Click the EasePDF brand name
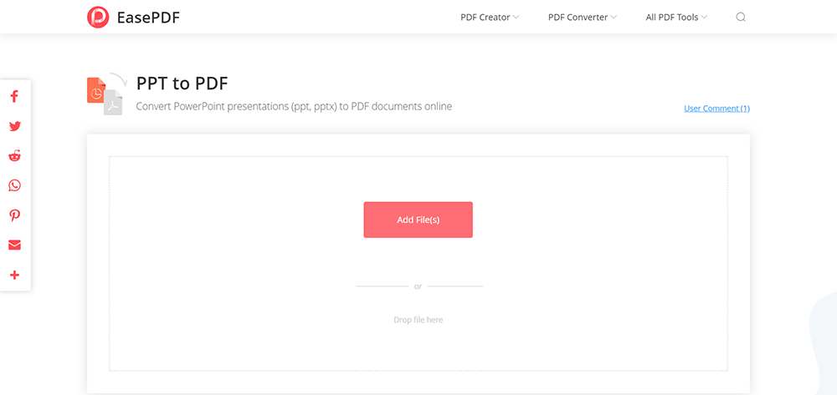Image resolution: width=837 pixels, height=395 pixels. coord(149,17)
